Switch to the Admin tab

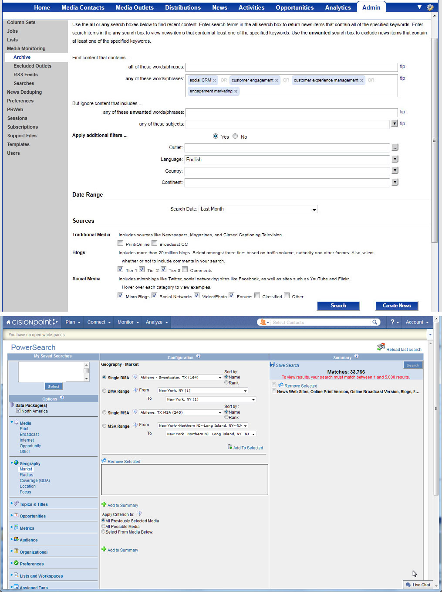pos(371,7)
